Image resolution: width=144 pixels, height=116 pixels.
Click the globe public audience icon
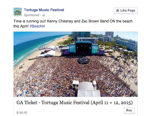(43, 15)
